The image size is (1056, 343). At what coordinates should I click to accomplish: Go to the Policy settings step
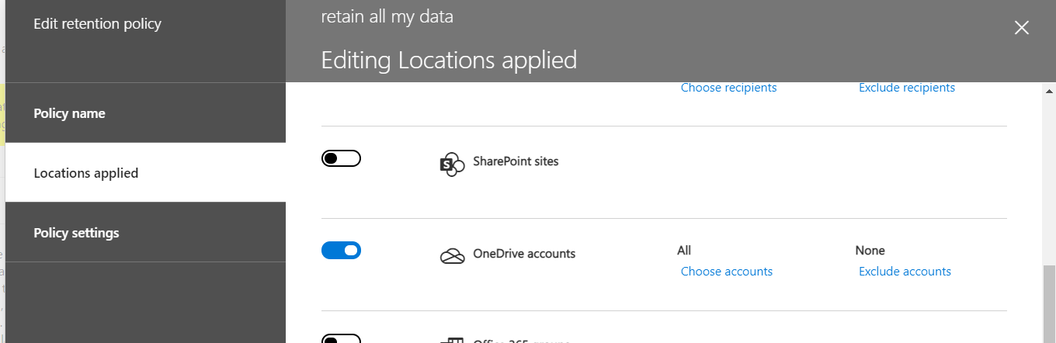(145, 233)
